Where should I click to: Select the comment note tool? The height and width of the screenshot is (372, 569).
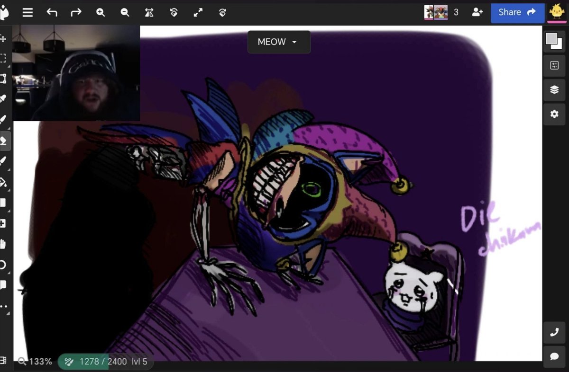tap(3, 285)
